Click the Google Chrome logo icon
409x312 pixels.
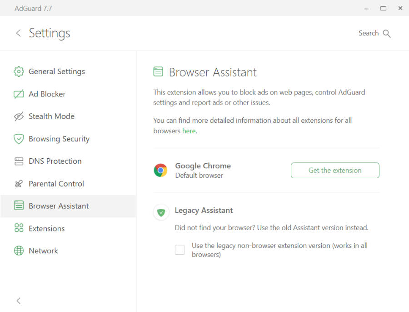(160, 170)
